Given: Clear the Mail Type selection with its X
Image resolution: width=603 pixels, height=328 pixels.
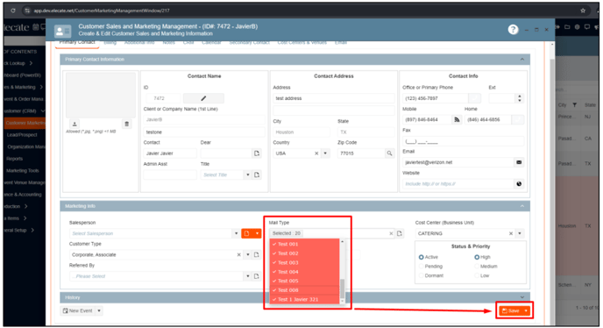Looking at the screenshot, I should (391, 233).
